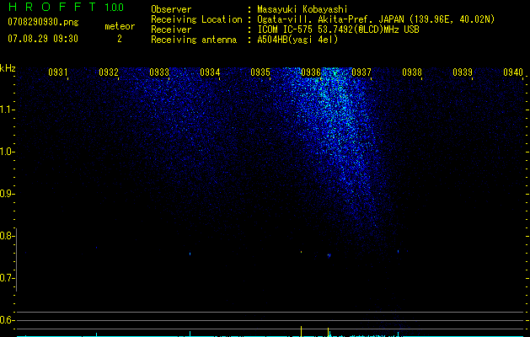Click the 0.6 kHz frequency label
The width and height of the screenshot is (530, 337).
pyautogui.click(x=6, y=320)
